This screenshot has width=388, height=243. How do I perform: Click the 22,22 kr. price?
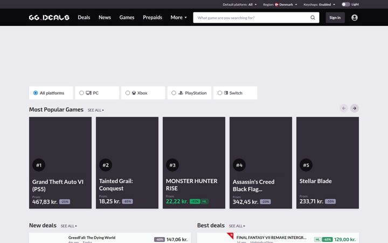(177, 201)
